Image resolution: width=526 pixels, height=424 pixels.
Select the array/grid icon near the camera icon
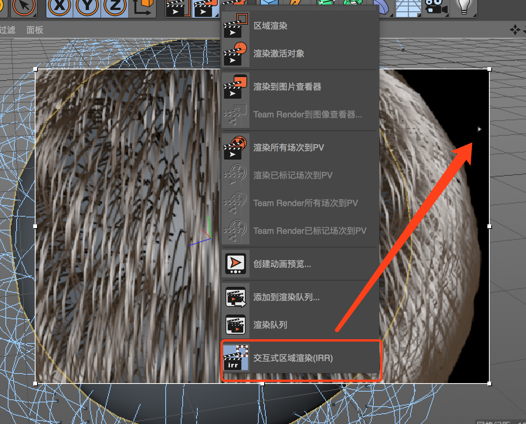[408, 8]
